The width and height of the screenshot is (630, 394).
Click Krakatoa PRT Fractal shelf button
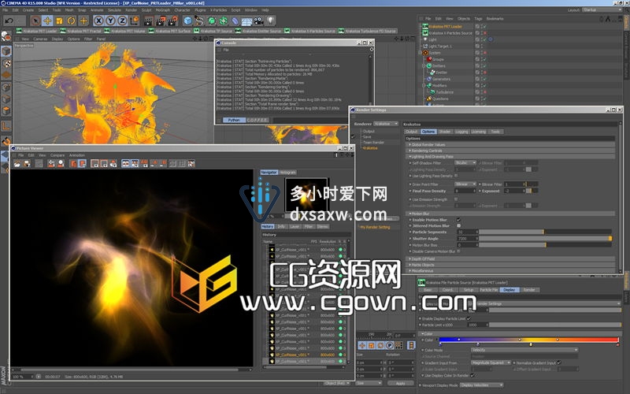[81, 31]
